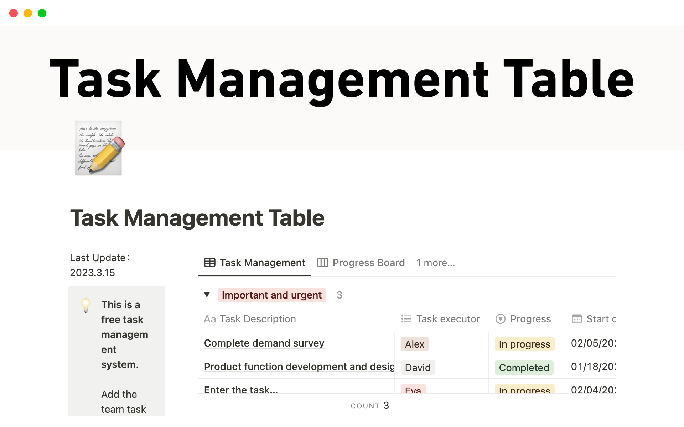Toggle the Important and urgent group visibility

point(207,295)
